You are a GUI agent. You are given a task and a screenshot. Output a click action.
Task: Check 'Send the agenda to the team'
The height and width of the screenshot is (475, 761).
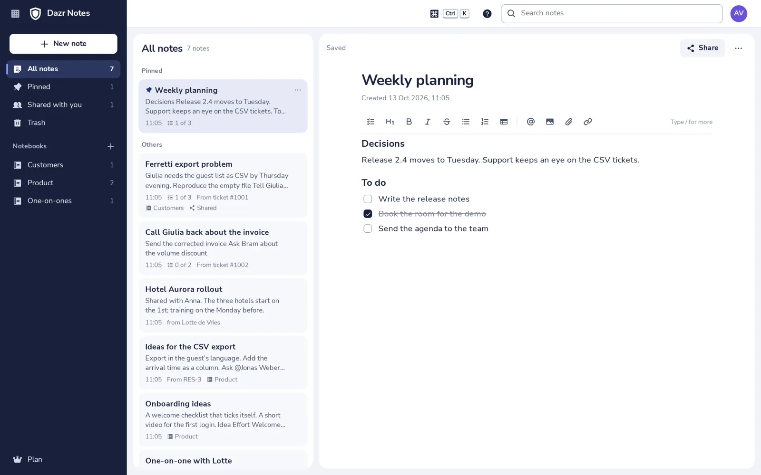point(368,228)
